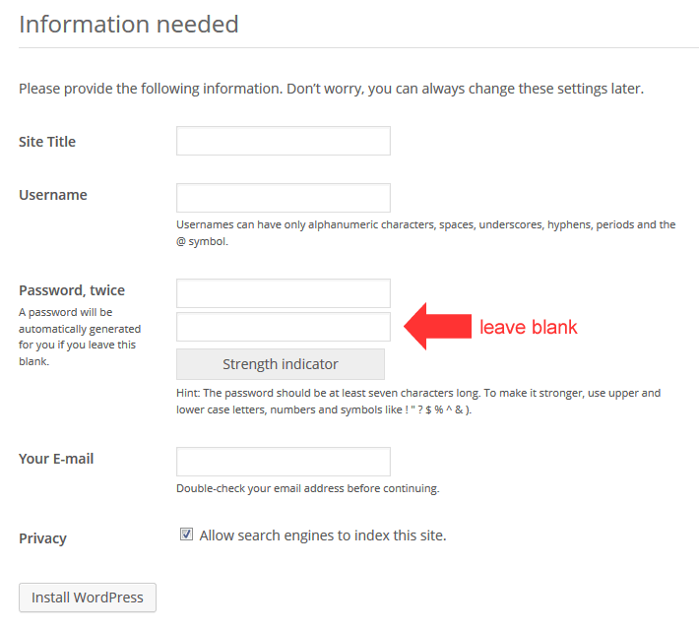
Task: Click the second password confirmation field
Action: point(283,327)
